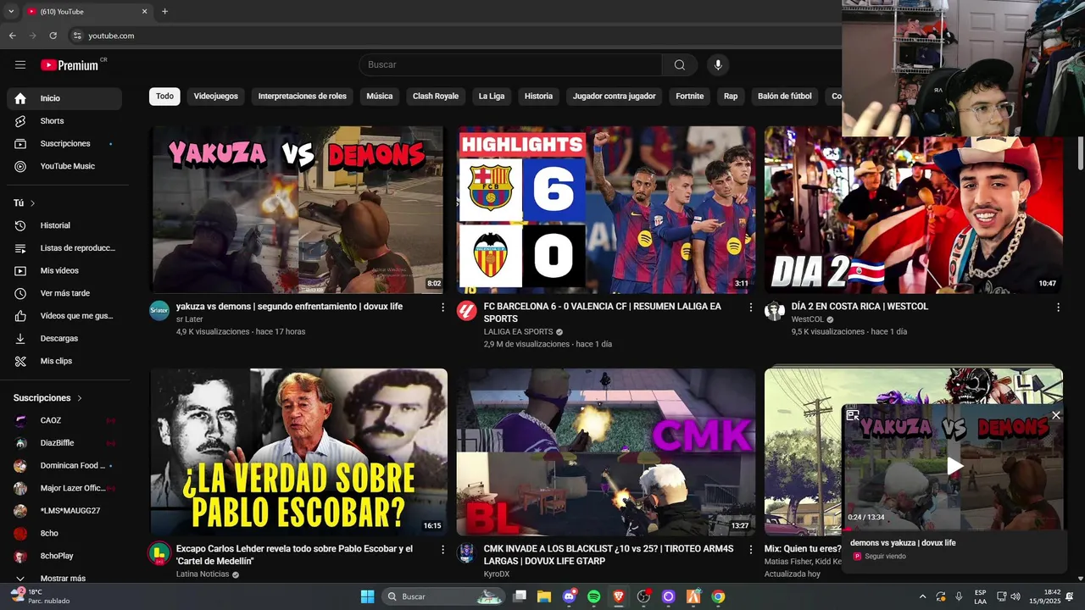Image resolution: width=1085 pixels, height=610 pixels.
Task: Open Historial in the sidebar
Action: pos(64,225)
